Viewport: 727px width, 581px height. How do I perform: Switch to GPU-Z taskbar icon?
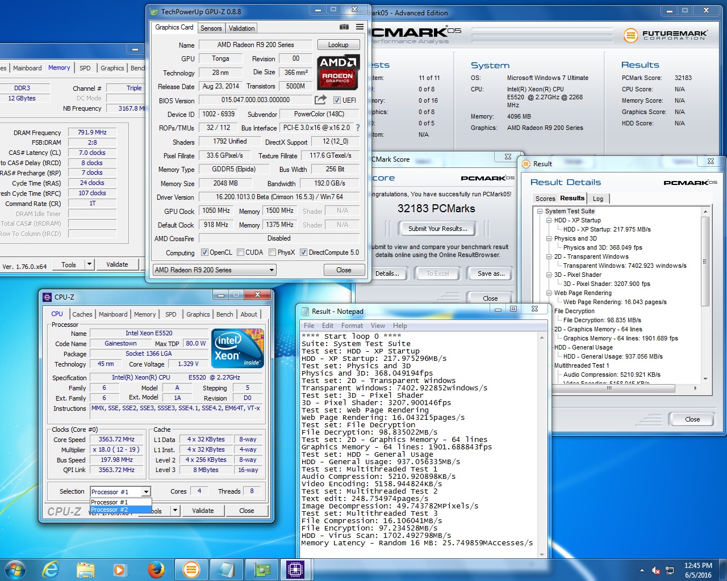click(x=261, y=569)
